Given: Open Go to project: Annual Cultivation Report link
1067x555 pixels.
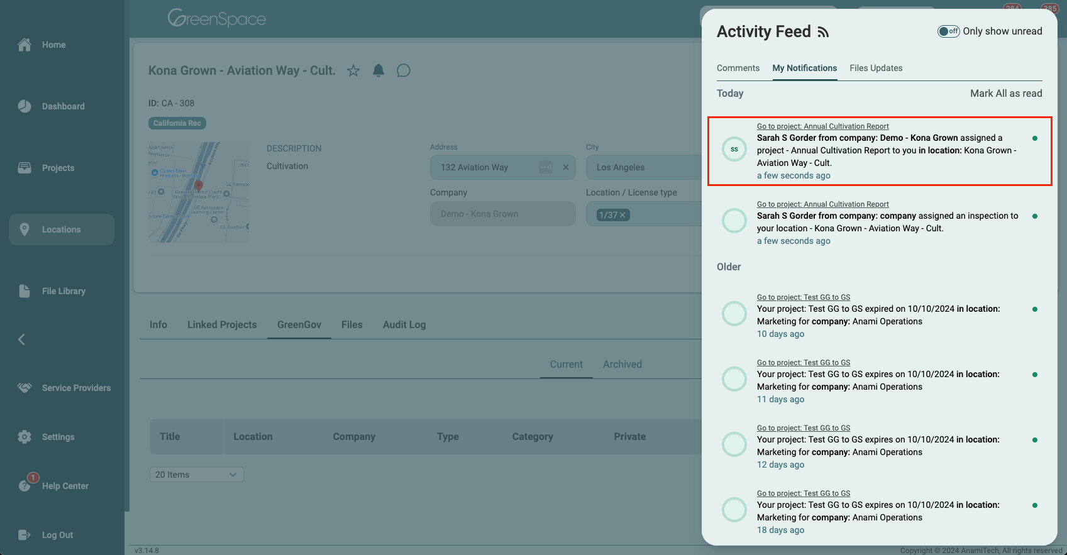Looking at the screenshot, I should pos(822,126).
